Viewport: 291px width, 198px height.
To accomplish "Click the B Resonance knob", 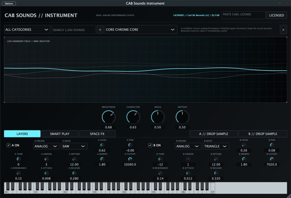I will pos(160,173).
